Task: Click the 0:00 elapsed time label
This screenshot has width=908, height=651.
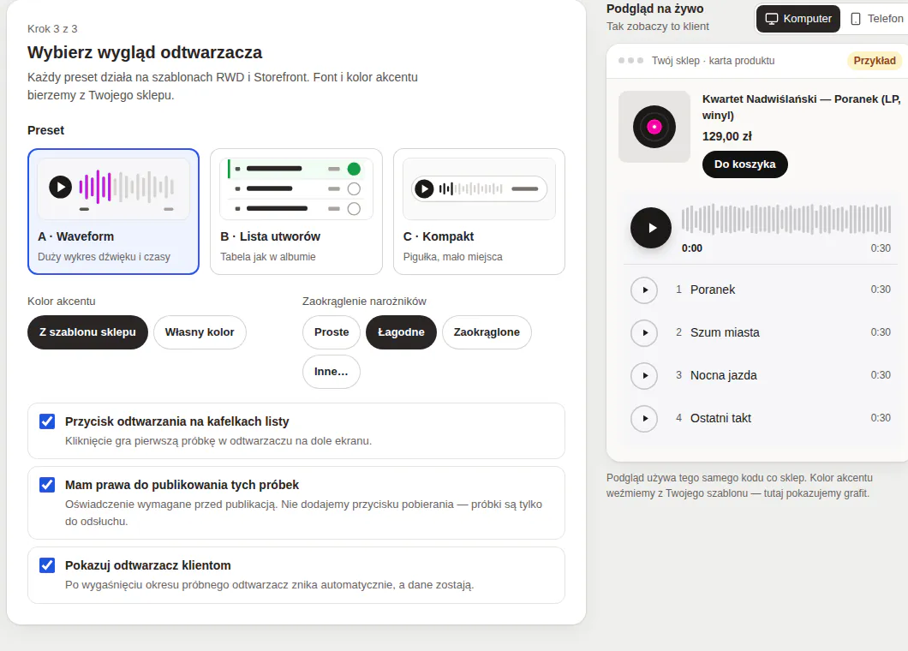Action: tap(691, 248)
